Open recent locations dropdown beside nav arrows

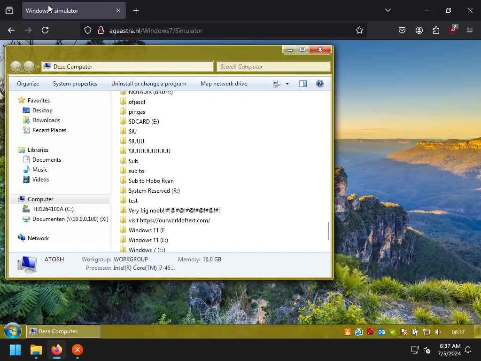tap(38, 66)
